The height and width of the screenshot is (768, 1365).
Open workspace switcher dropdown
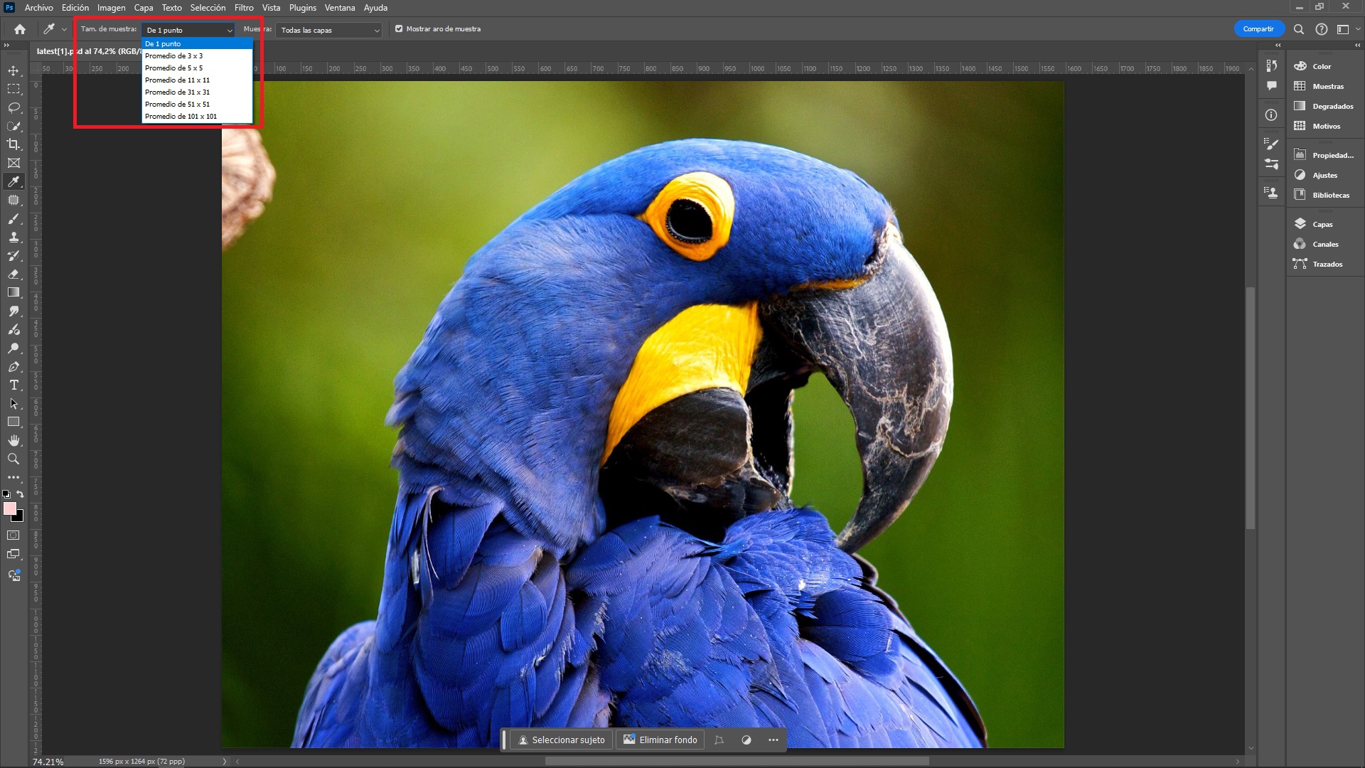[1347, 29]
